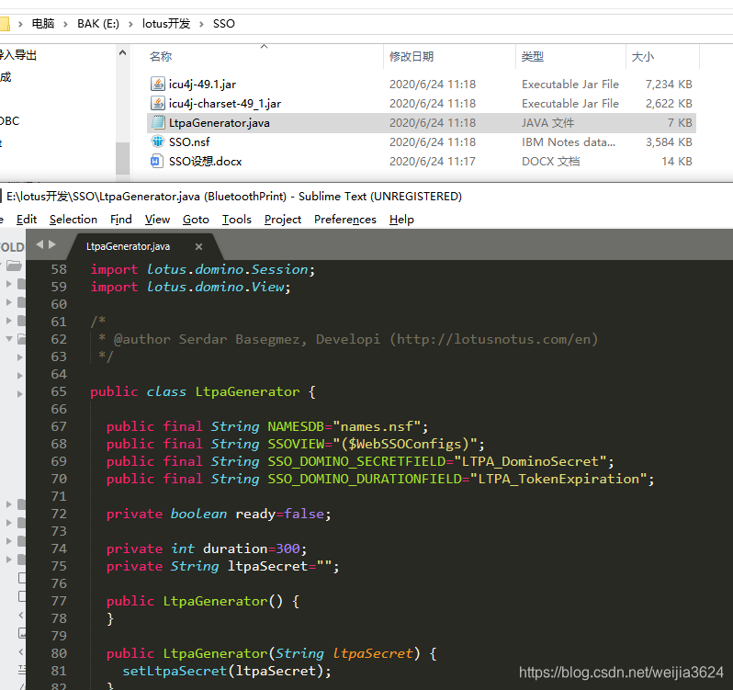Click the IBM Notes data... type cell
Image resolution: width=733 pixels, height=690 pixels.
(569, 142)
